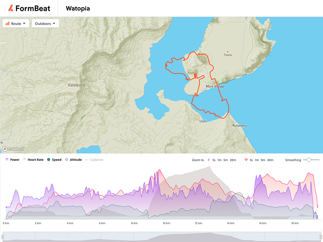
Task: Toggle the Altitude series visibility
Action: point(73,160)
